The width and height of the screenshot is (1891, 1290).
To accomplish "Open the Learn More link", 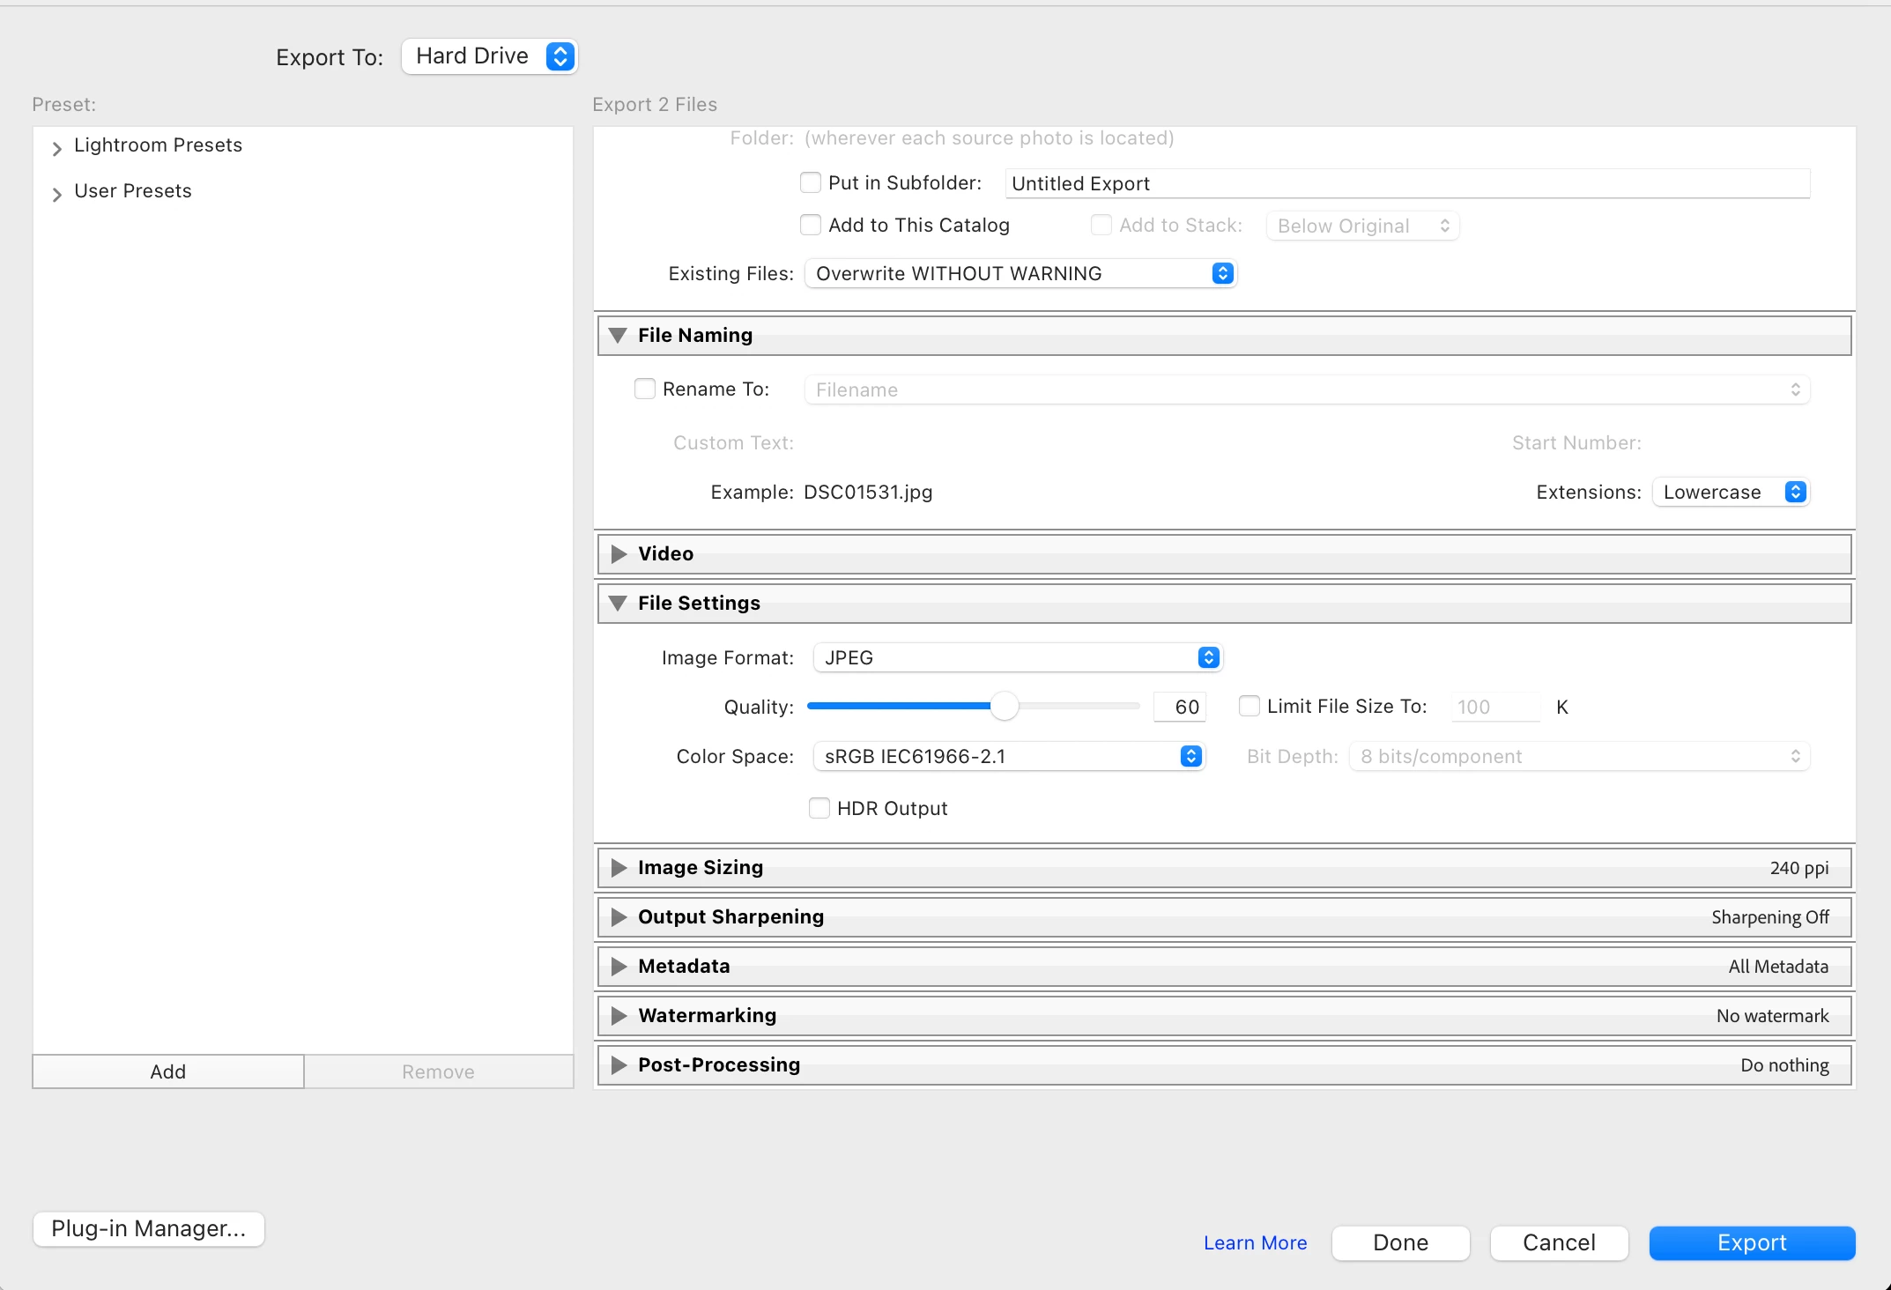I will click(1255, 1242).
